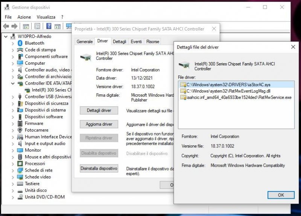Screen dimensions: 301x216
Task: Collapse the W10PRO-Alfredo root node
Action: [6, 36]
